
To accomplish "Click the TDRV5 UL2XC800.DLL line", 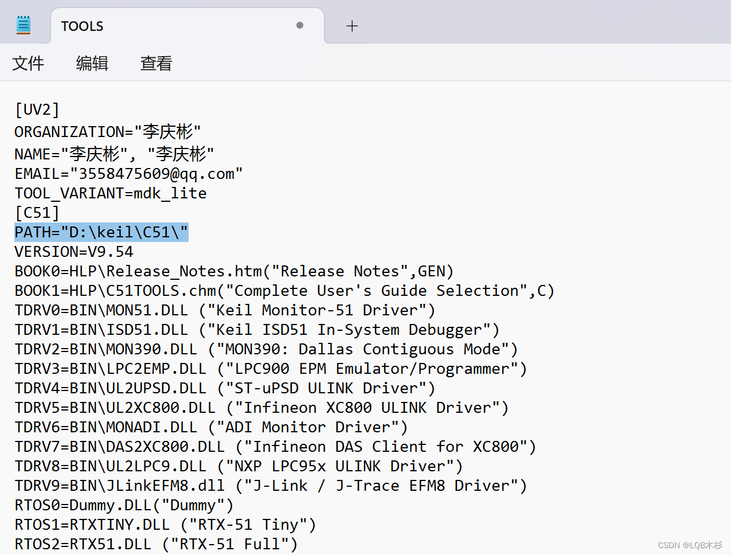I will [x=262, y=408].
